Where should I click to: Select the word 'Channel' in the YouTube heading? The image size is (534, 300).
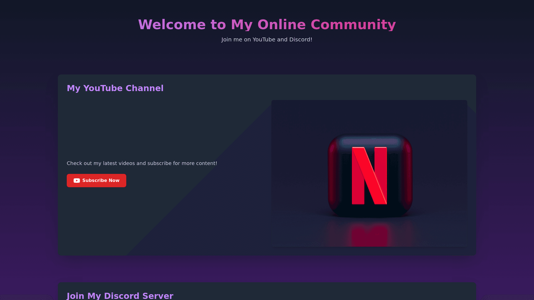tap(144, 88)
